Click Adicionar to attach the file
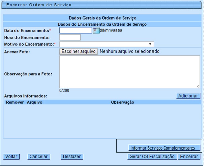 point(188,96)
